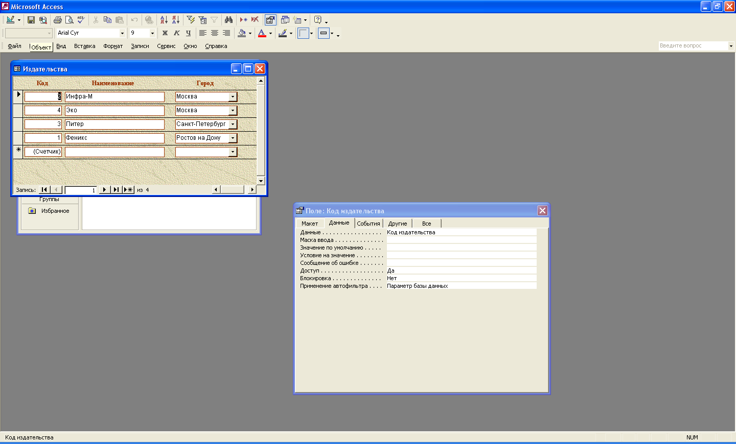Open the font size dropdown
Image resolution: width=736 pixels, height=444 pixels.
pos(152,33)
